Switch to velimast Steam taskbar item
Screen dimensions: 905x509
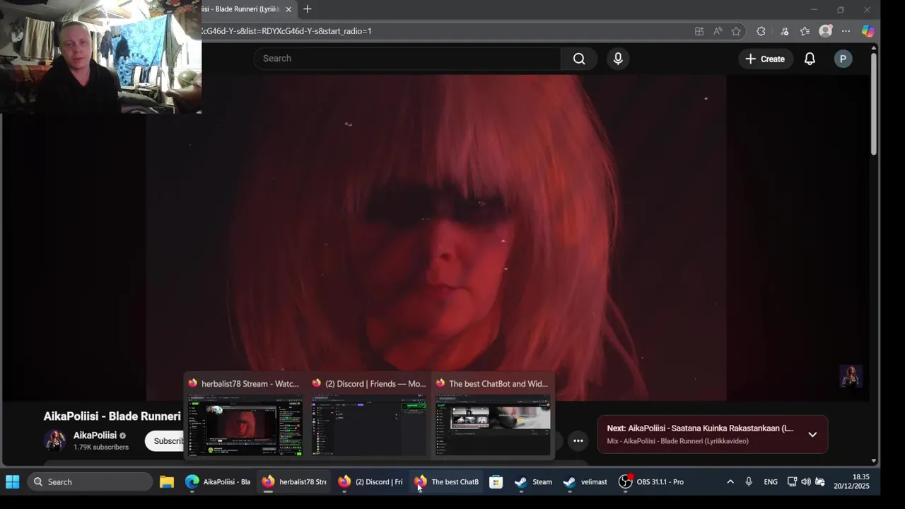(585, 482)
